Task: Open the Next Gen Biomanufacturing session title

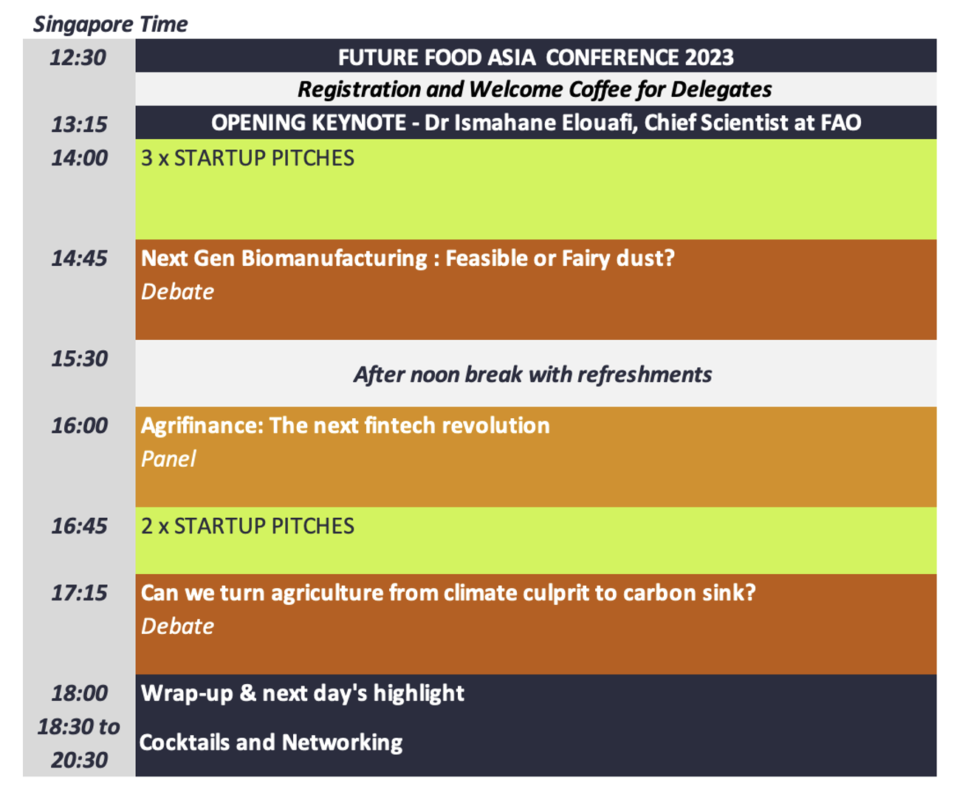Action: click(408, 259)
